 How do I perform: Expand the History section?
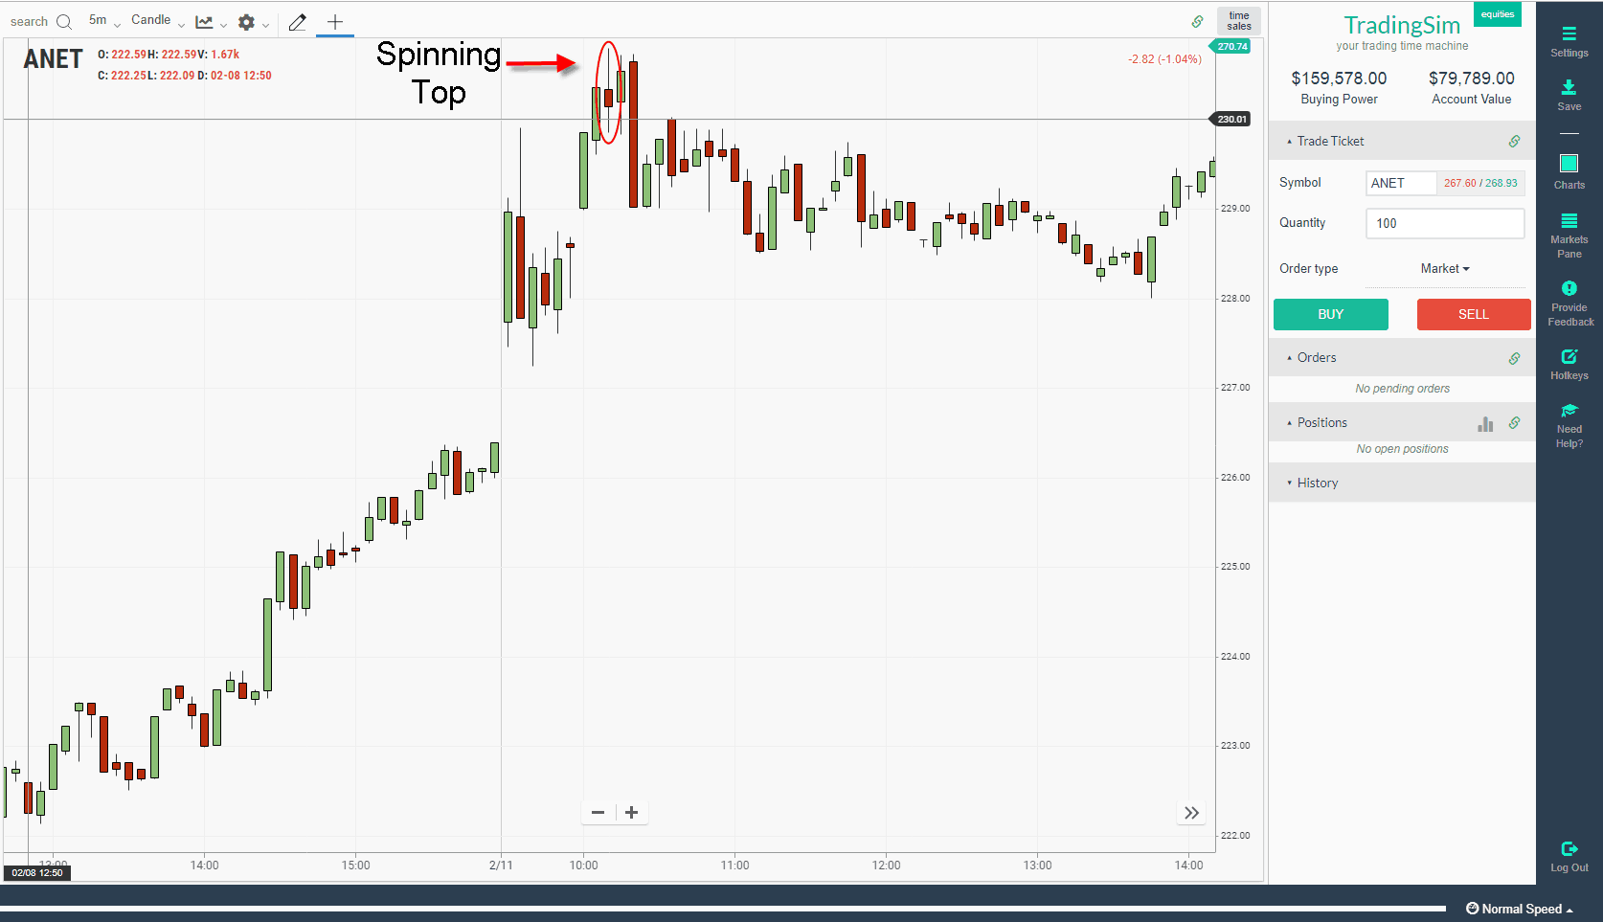pos(1288,482)
